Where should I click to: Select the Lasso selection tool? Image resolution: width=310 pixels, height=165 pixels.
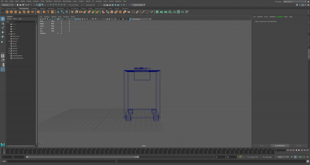click(3, 23)
